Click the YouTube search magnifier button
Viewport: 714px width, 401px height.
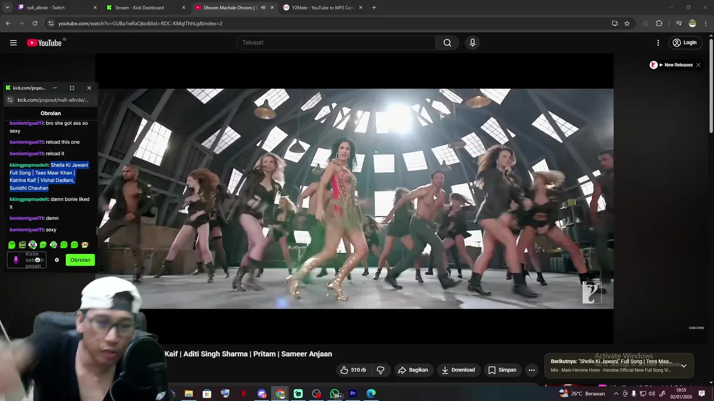pos(447,43)
